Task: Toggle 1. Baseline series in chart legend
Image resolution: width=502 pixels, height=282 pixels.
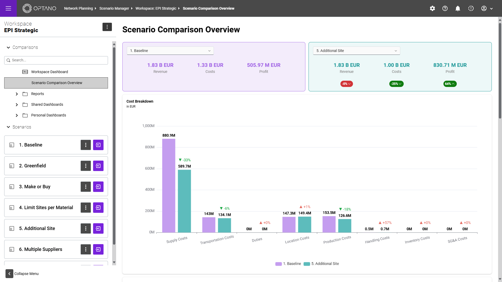Action: click(288, 264)
